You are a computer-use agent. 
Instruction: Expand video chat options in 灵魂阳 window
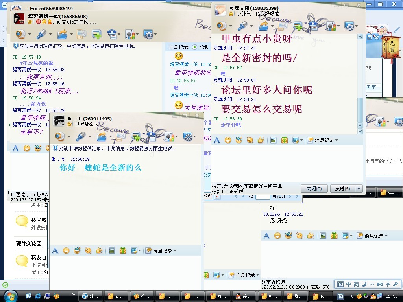(x=231, y=26)
